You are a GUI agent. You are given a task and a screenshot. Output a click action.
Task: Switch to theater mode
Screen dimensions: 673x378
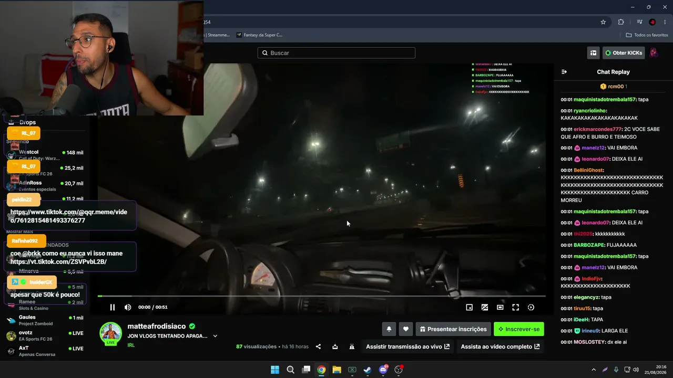click(500, 307)
